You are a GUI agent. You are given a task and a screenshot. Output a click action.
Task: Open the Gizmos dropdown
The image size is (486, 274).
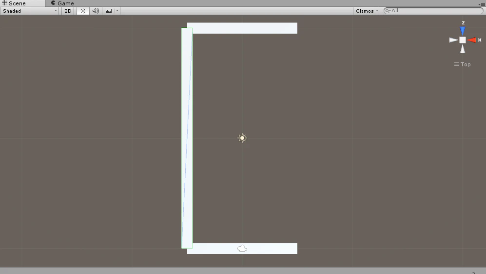(x=367, y=11)
